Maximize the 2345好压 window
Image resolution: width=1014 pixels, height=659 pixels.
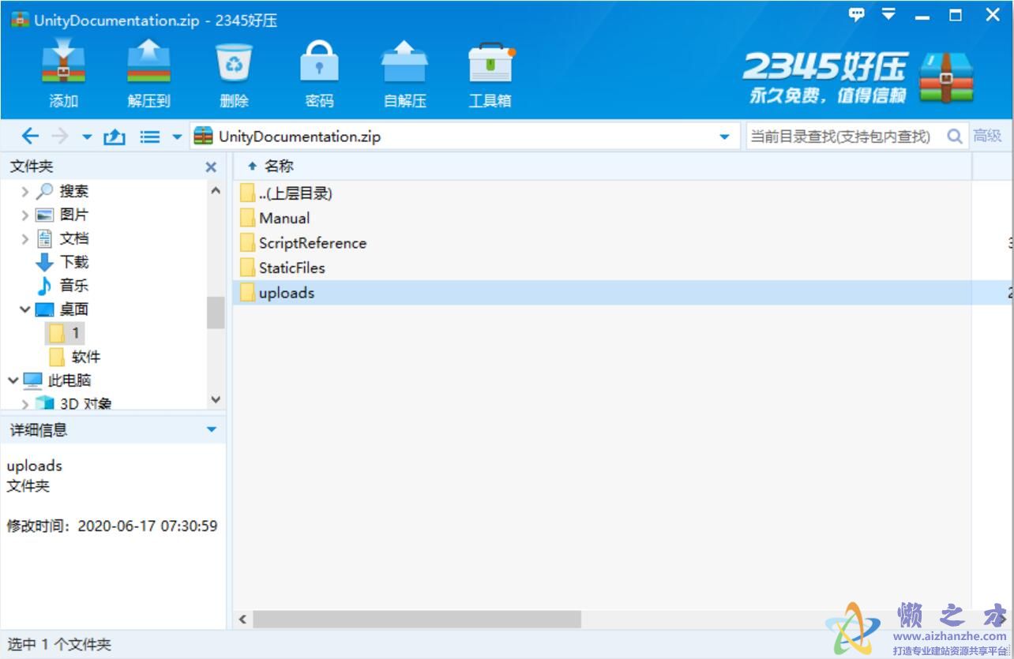pos(956,15)
